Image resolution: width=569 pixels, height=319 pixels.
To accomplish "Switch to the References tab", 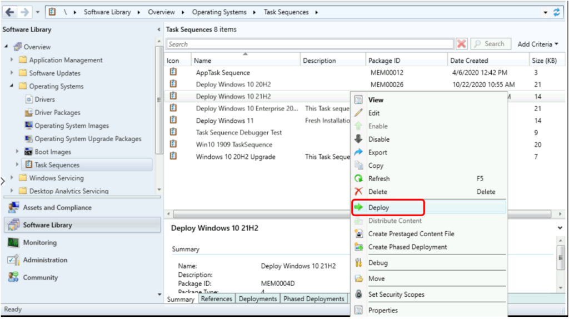I will [216, 298].
